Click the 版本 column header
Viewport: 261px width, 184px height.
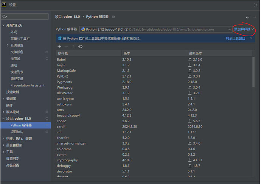tap(154, 53)
